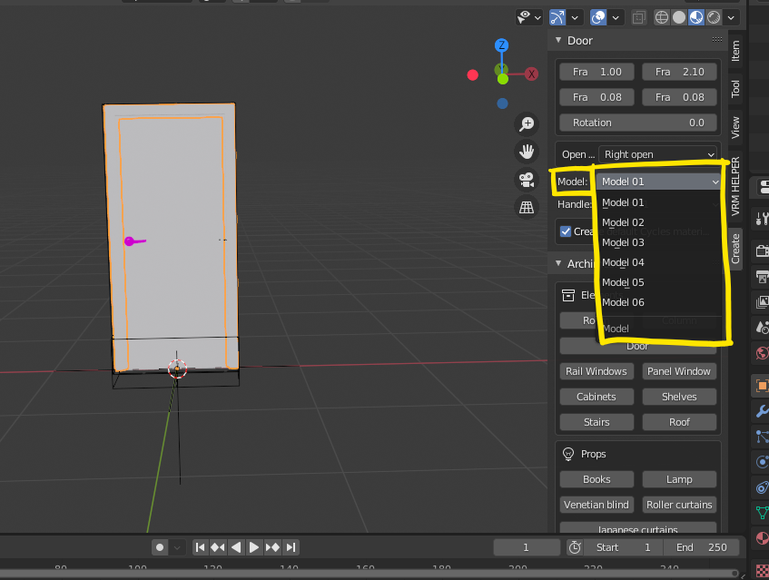Screen dimensions: 769x580
Task: Switch to the Tool sidebar tab
Action: 735,89
